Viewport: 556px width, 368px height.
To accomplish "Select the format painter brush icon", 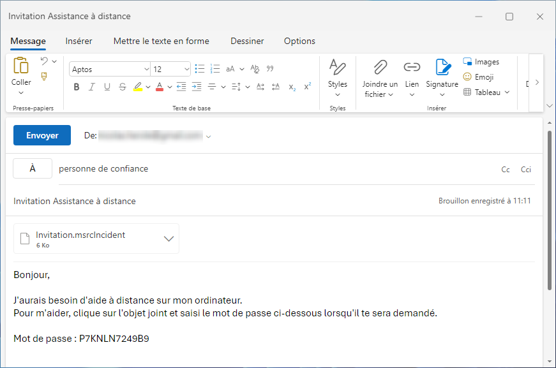I will click(x=44, y=77).
